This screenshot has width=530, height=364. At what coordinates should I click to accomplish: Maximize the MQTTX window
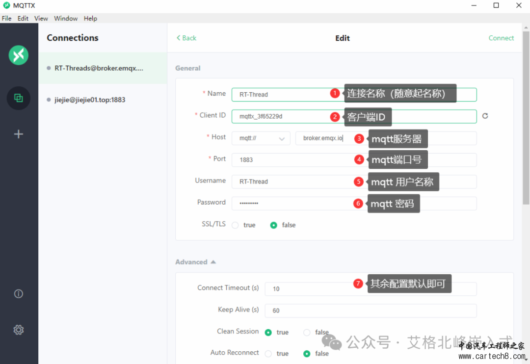[496, 5]
